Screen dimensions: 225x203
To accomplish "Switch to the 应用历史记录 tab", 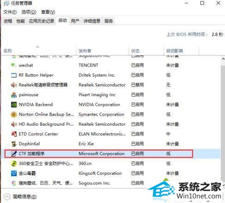I will [42, 21].
